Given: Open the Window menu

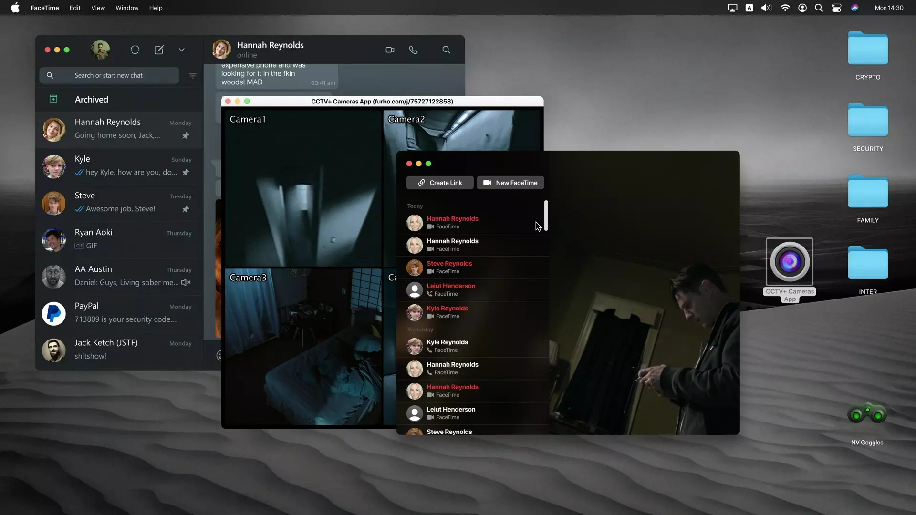Looking at the screenshot, I should pos(127,8).
